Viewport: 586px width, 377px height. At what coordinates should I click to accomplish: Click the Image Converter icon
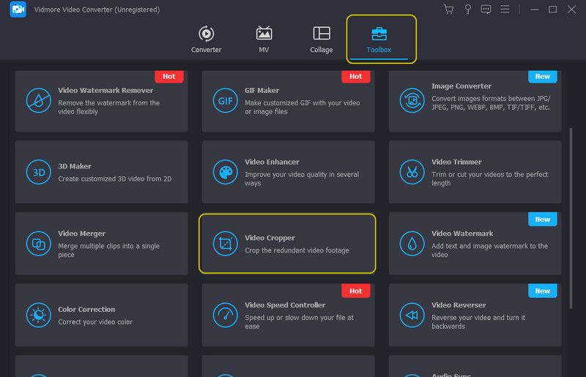point(411,100)
